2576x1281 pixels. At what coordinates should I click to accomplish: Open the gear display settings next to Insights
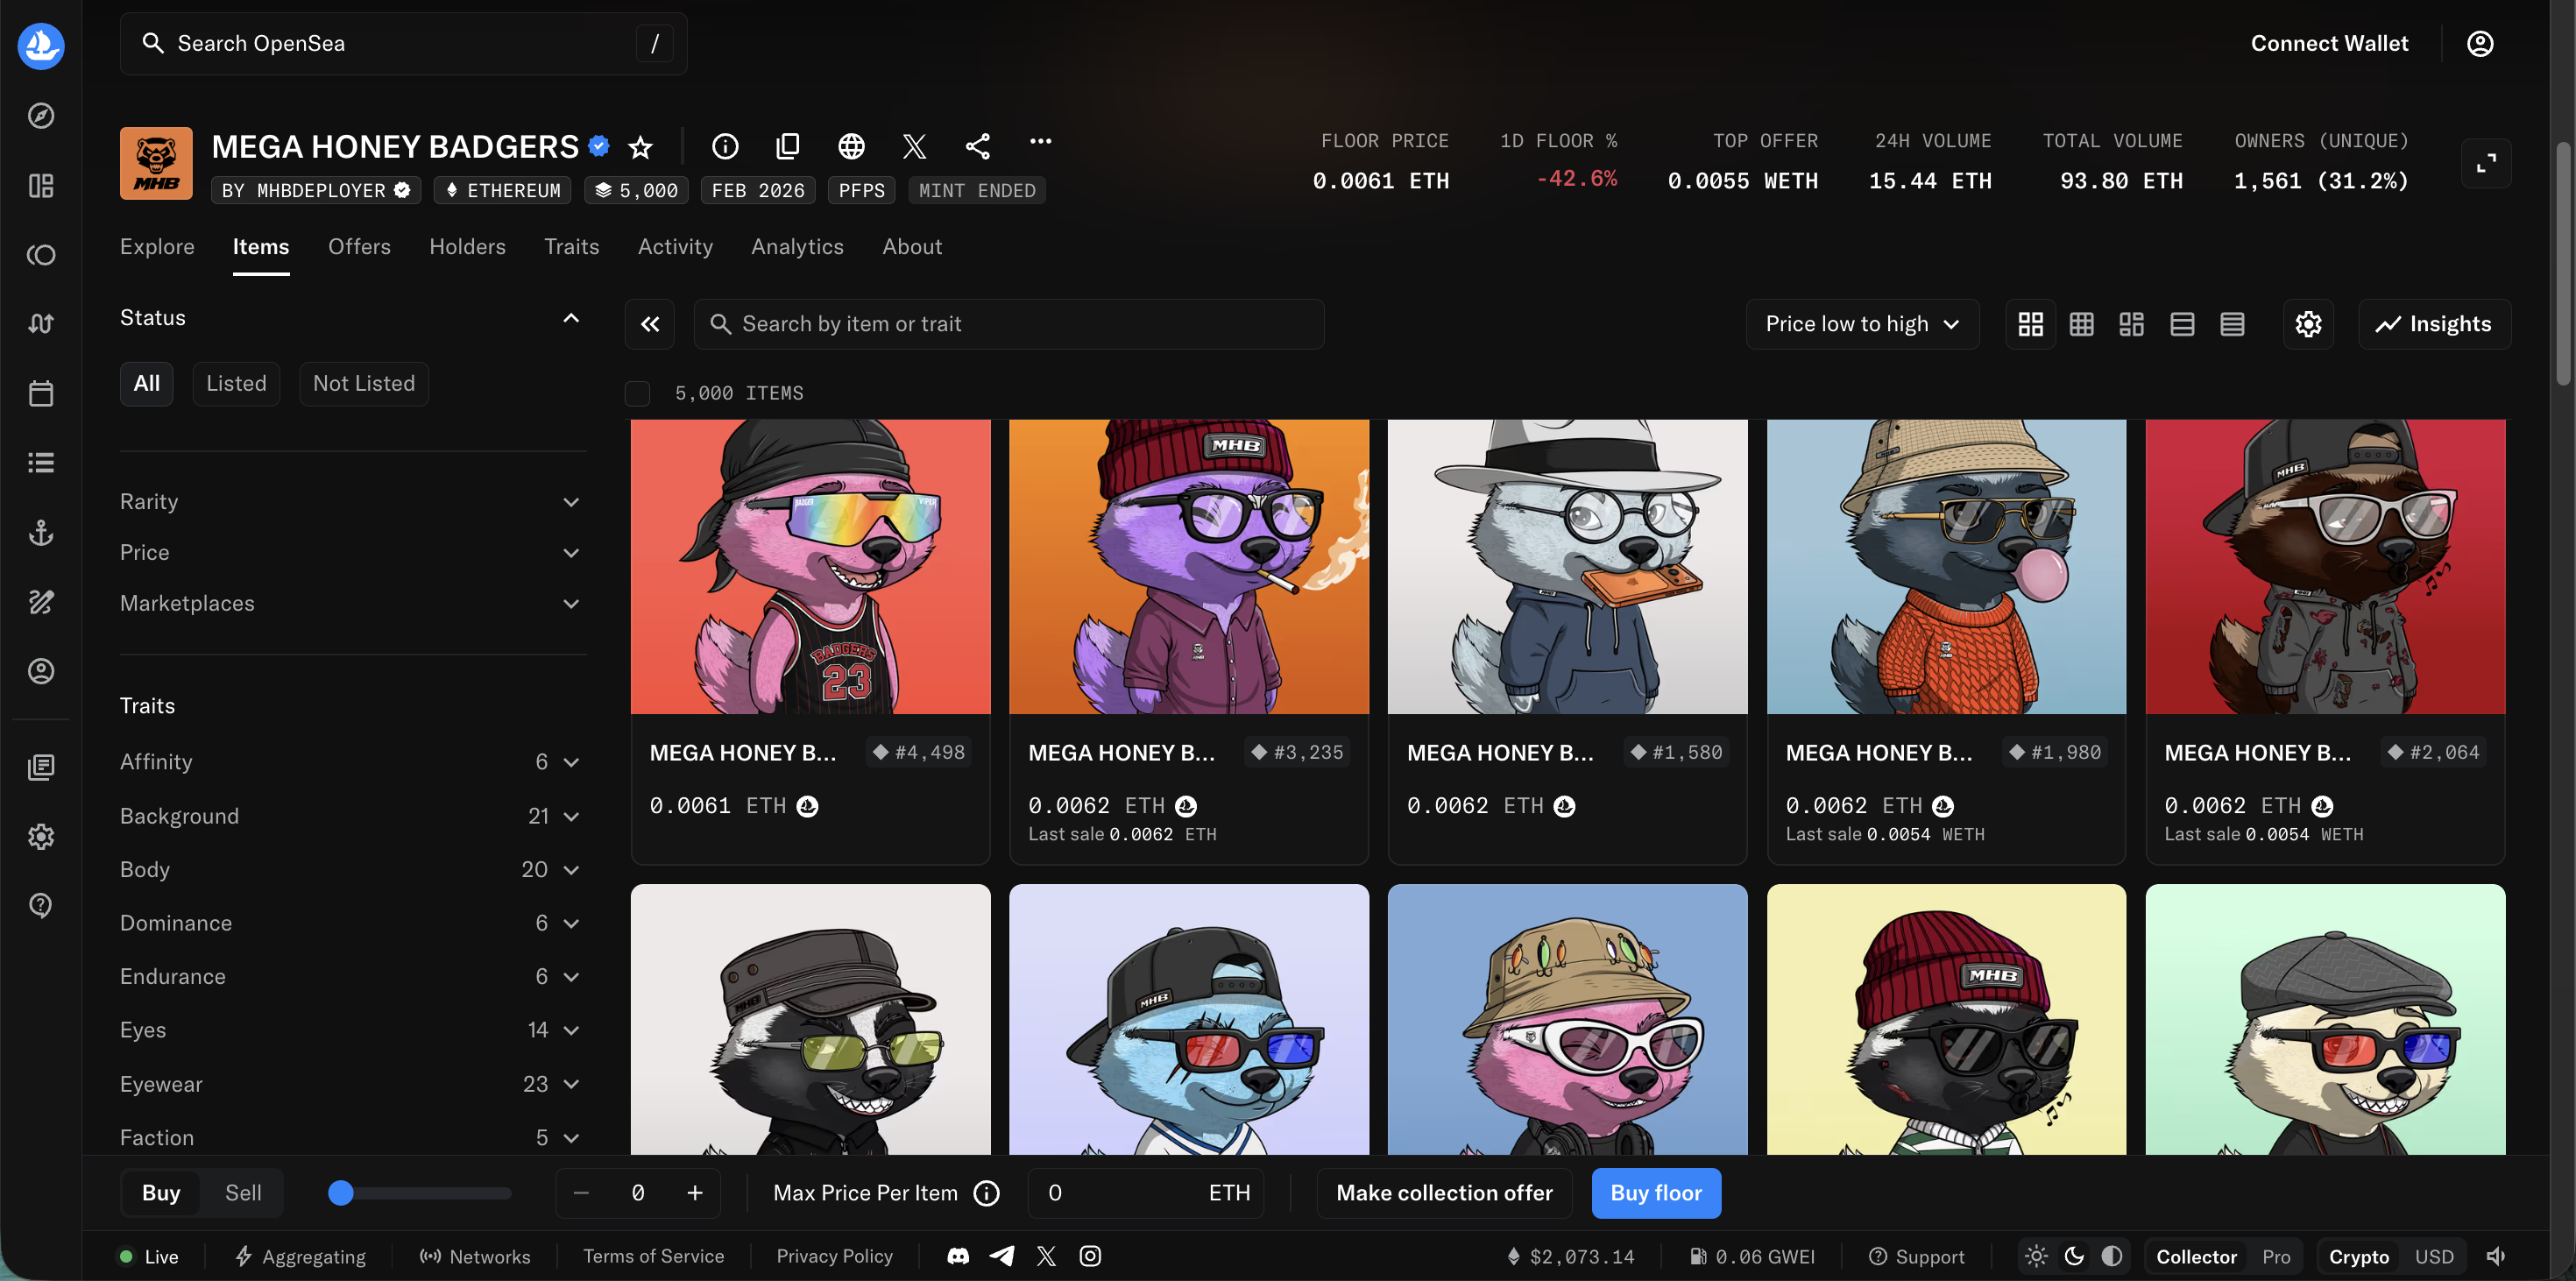[2308, 324]
